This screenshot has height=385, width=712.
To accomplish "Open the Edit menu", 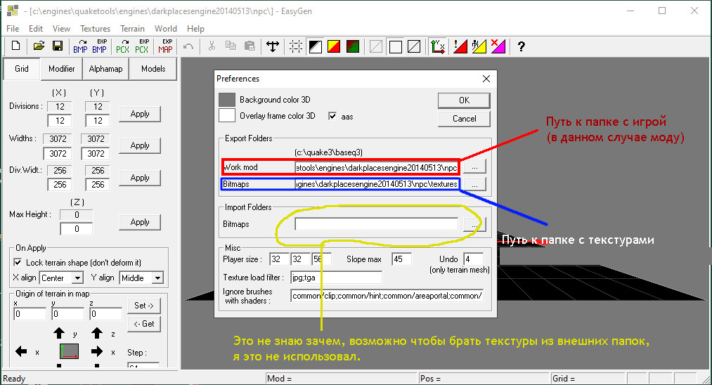I will [x=36, y=29].
